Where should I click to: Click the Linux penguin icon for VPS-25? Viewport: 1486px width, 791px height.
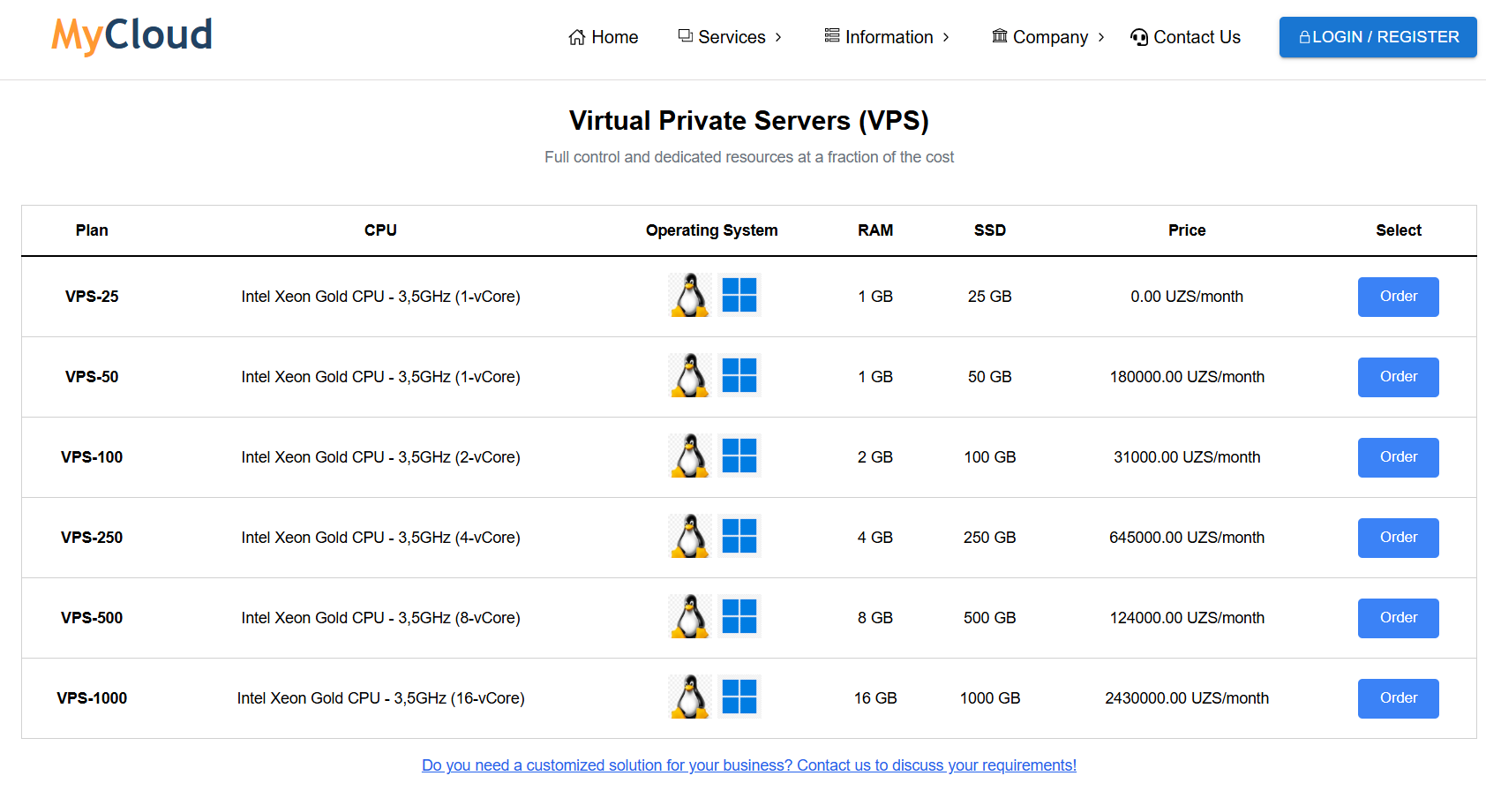coord(690,296)
